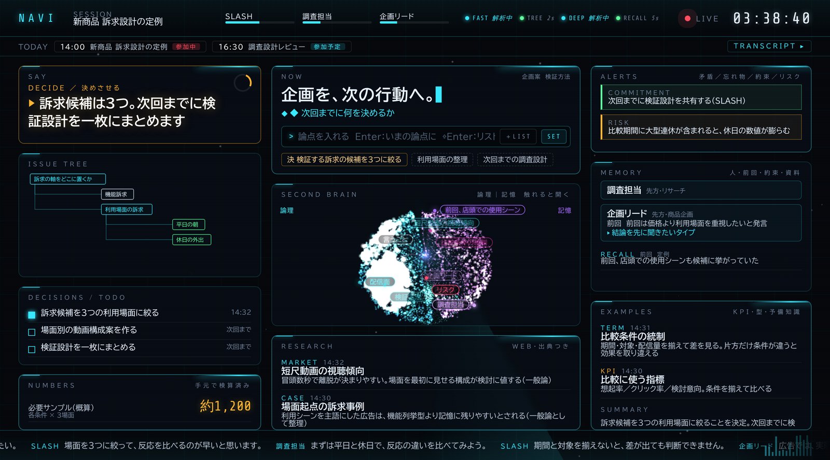The width and height of the screenshot is (830, 460).
Task: Open the 調査担当 memory card
Action: pyautogui.click(x=701, y=190)
